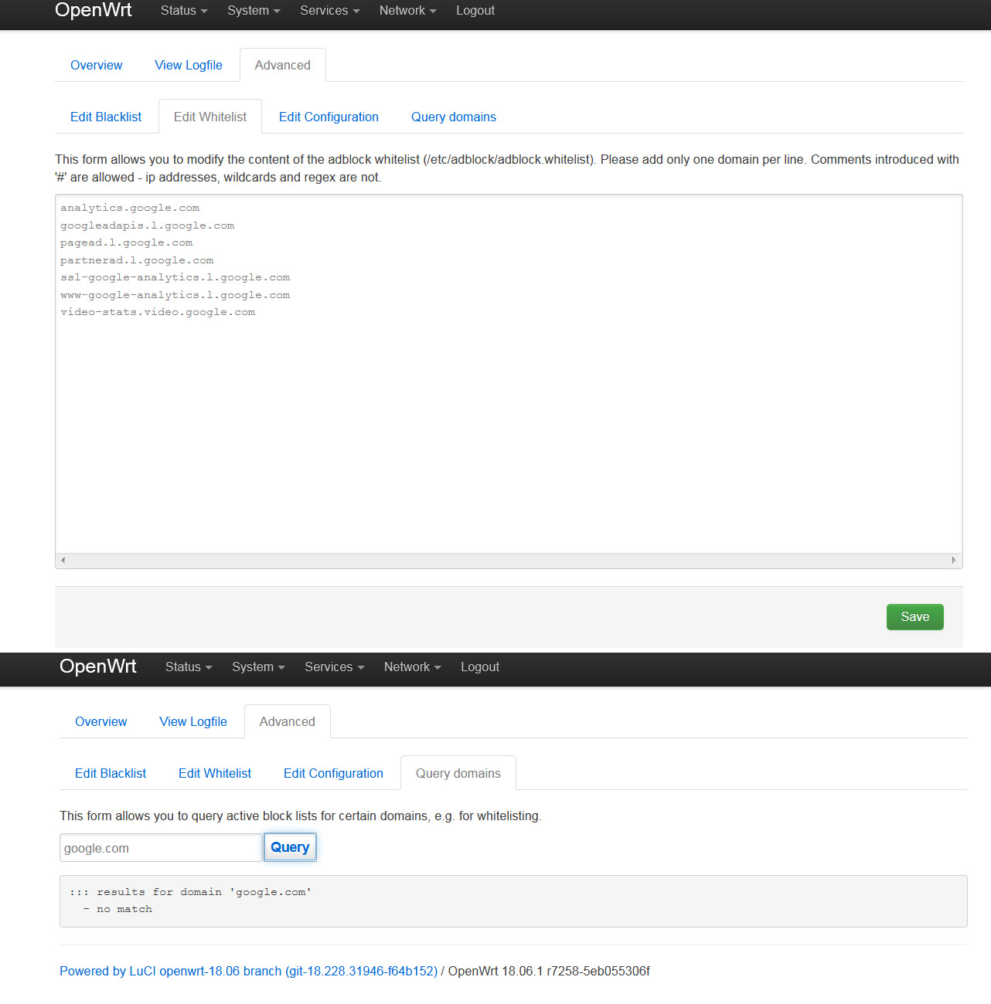
Task: Open the Services dropdown in the top navbar
Action: coord(330,11)
